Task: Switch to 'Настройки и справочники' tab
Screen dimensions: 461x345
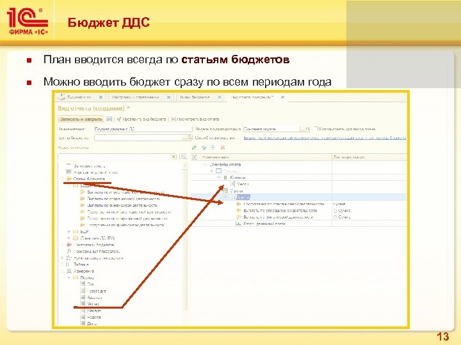Action: (135, 97)
